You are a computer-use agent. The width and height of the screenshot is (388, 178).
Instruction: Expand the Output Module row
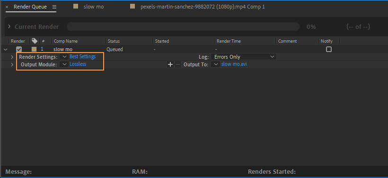12,65
